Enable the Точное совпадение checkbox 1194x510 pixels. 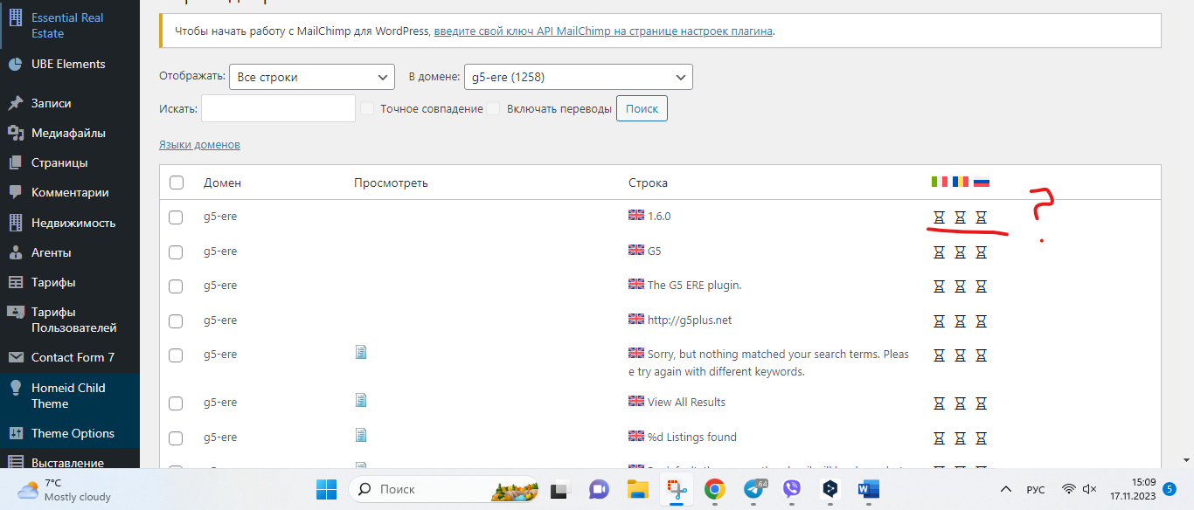(x=367, y=108)
